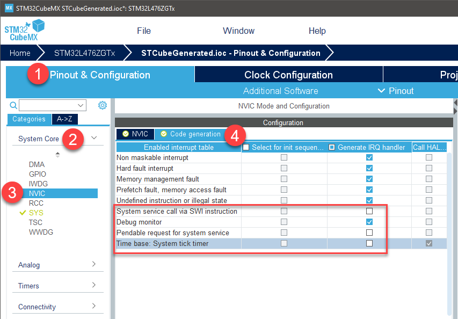Click the green check beside SYS
The width and height of the screenshot is (458, 319).
(x=23, y=213)
